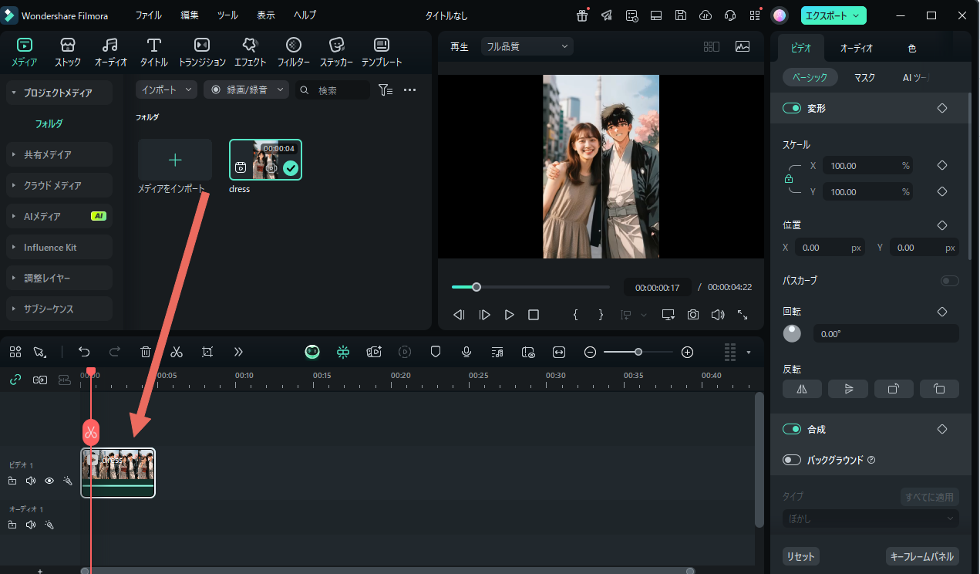Click the リセット button
980x574 pixels.
point(800,556)
